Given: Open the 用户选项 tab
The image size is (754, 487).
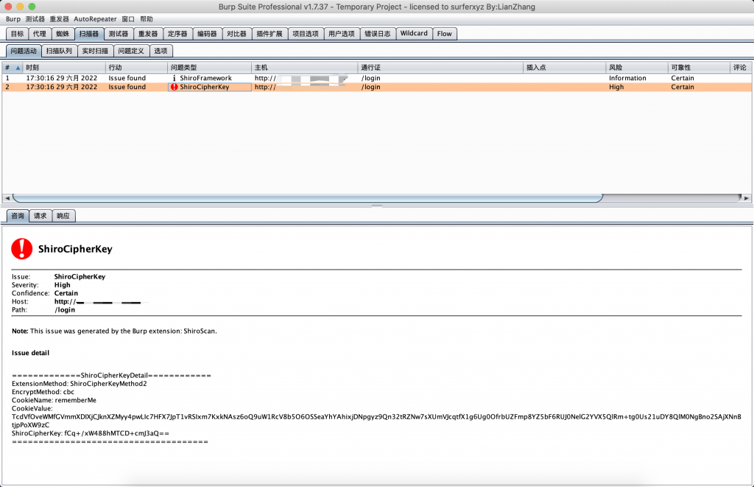Looking at the screenshot, I should point(342,34).
